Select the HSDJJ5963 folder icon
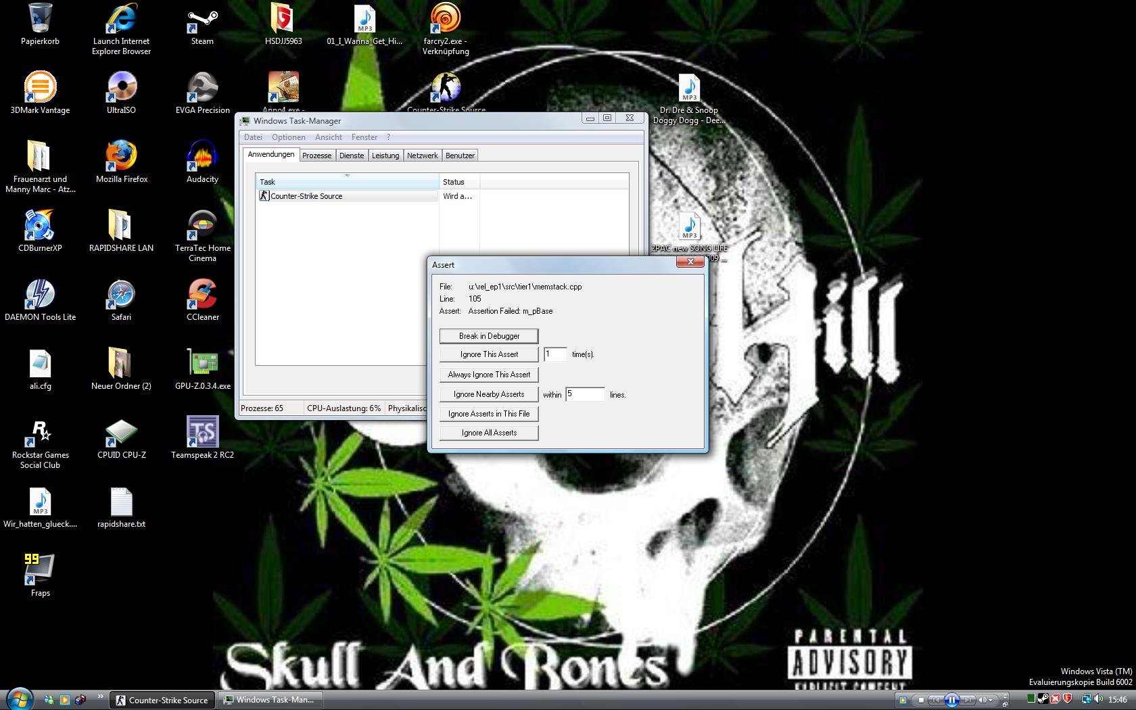Viewport: 1136px width, 710px height. tap(283, 24)
